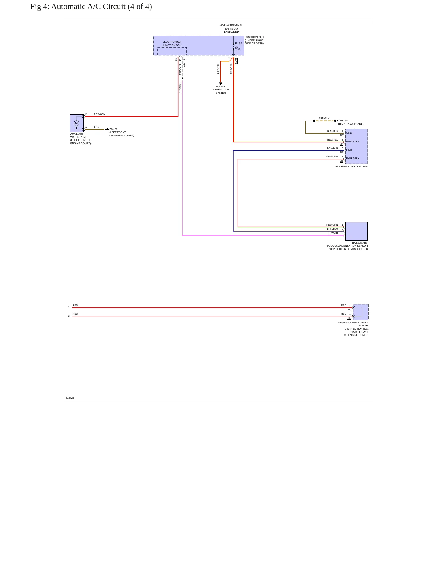Click the "BRN" wire label at the water pump
Image resolution: width=435 pixels, height=563 pixels.
coord(97,127)
